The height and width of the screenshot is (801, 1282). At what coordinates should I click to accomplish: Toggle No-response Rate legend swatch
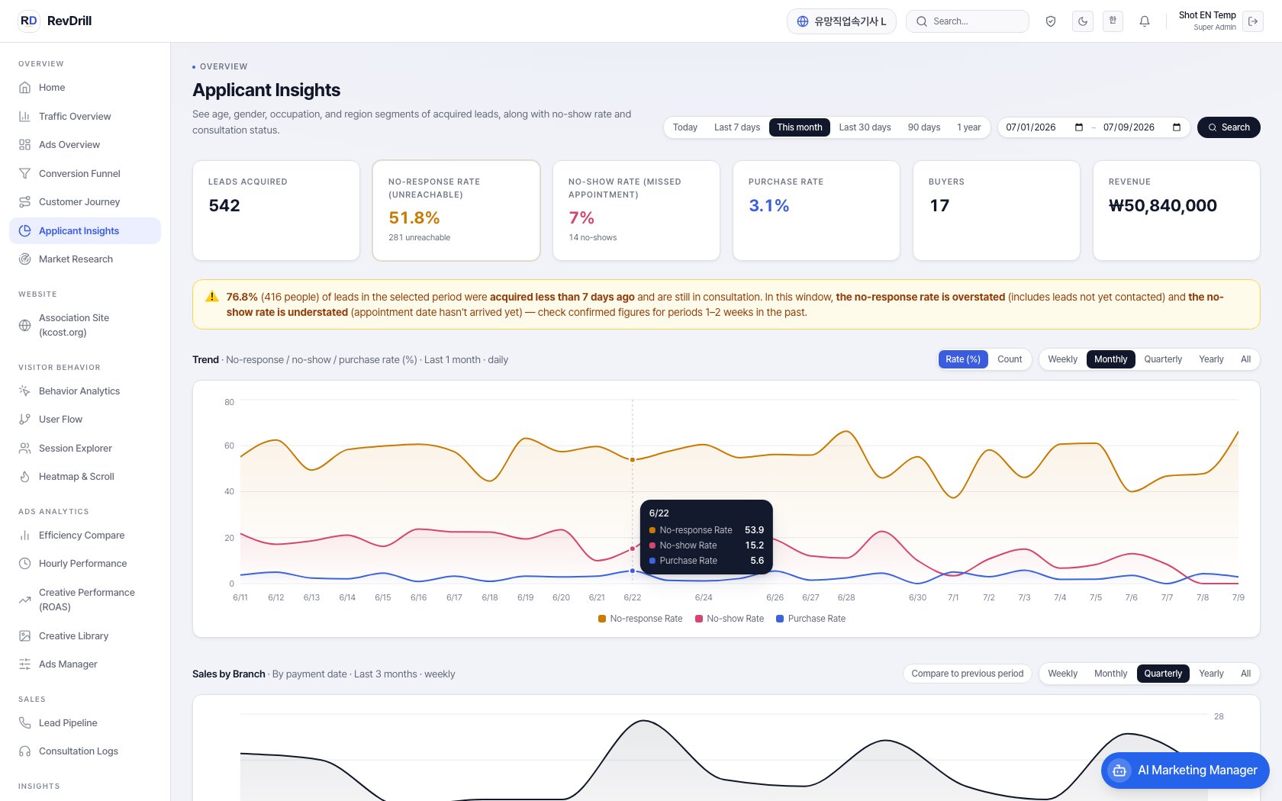tap(602, 619)
